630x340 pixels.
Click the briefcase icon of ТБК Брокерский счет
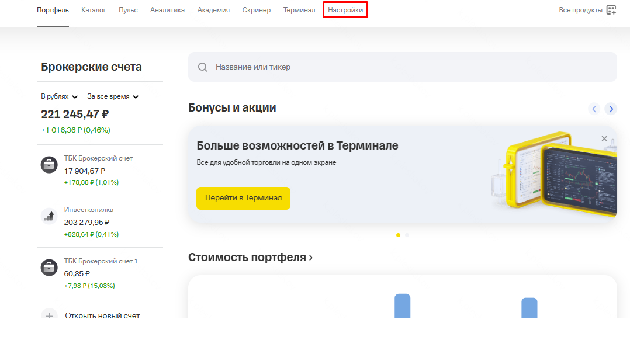49,165
